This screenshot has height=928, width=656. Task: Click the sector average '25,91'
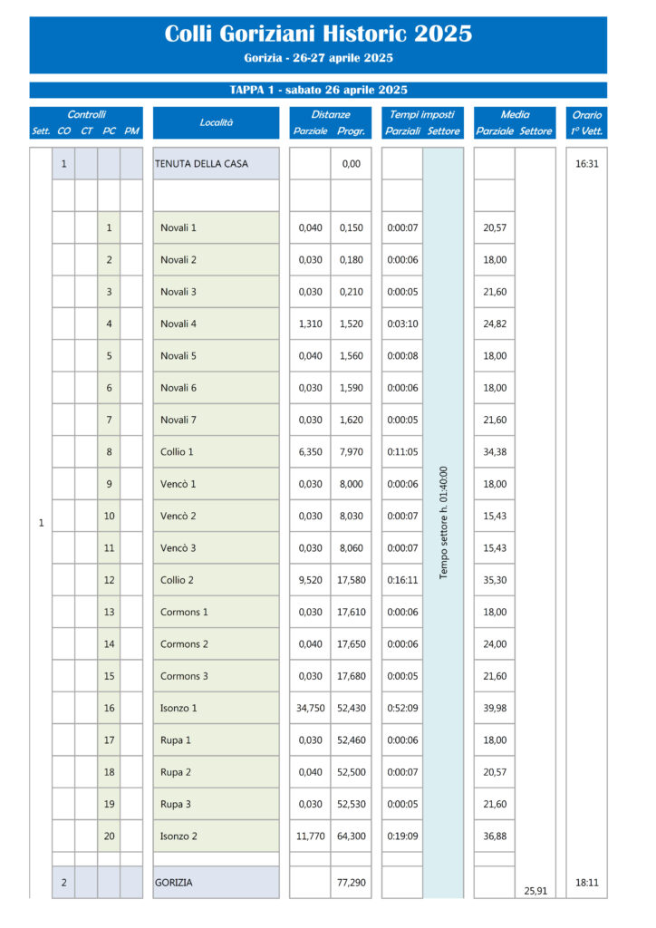pos(535,891)
